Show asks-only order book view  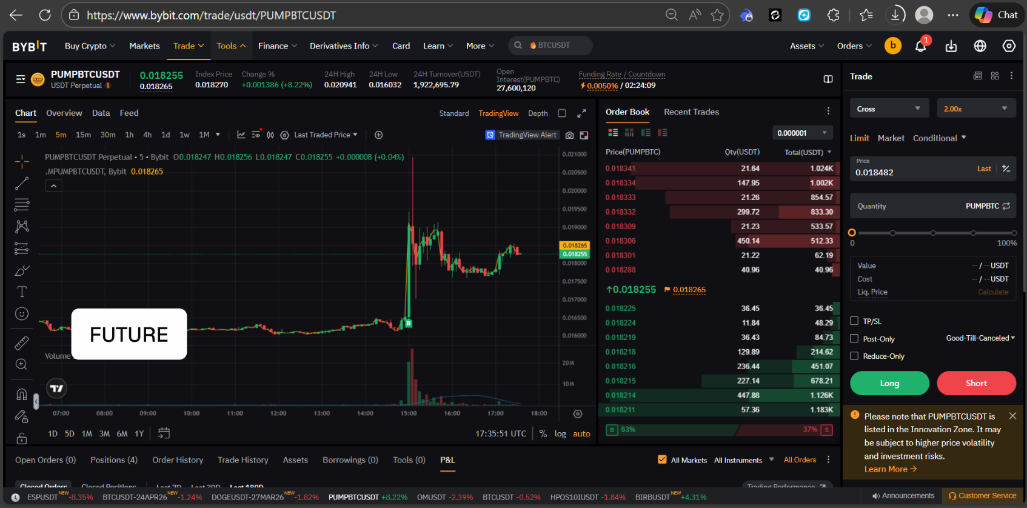pos(662,132)
